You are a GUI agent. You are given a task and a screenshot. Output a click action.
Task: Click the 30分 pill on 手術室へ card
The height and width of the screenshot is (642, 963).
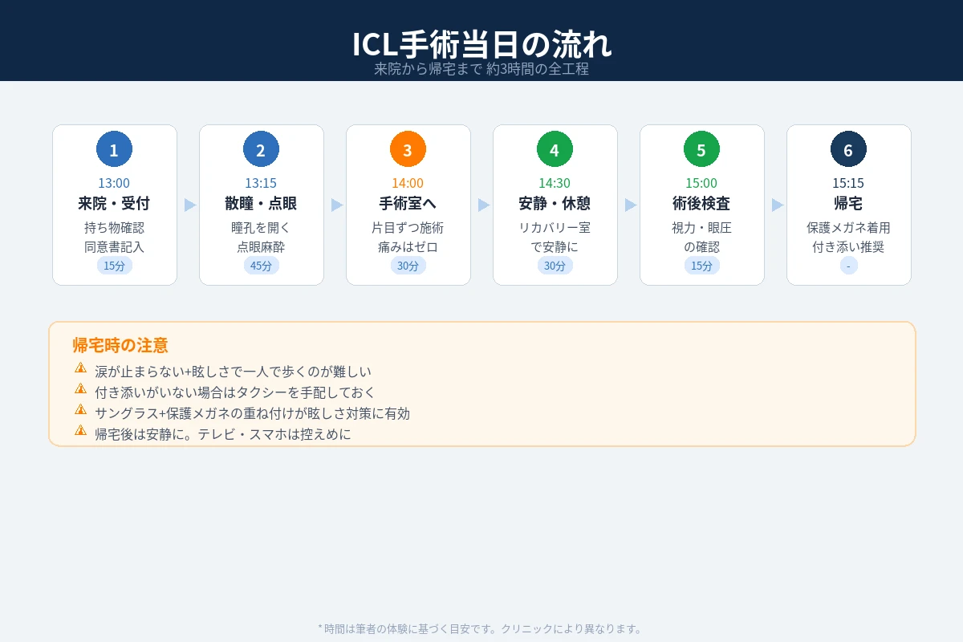pyautogui.click(x=408, y=265)
